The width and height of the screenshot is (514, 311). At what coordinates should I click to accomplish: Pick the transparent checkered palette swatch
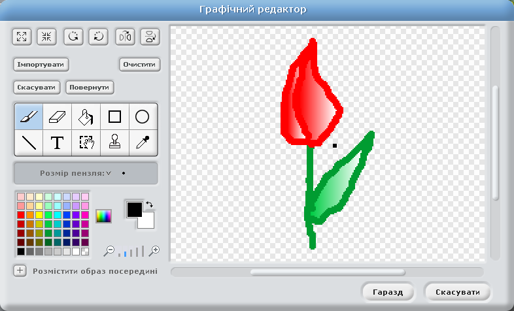pyautogui.click(x=85, y=252)
